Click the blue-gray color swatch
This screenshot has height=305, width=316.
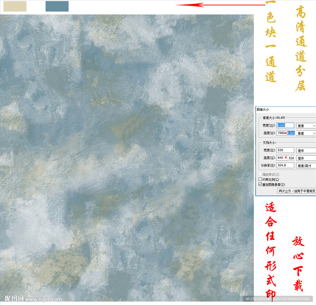57,6
